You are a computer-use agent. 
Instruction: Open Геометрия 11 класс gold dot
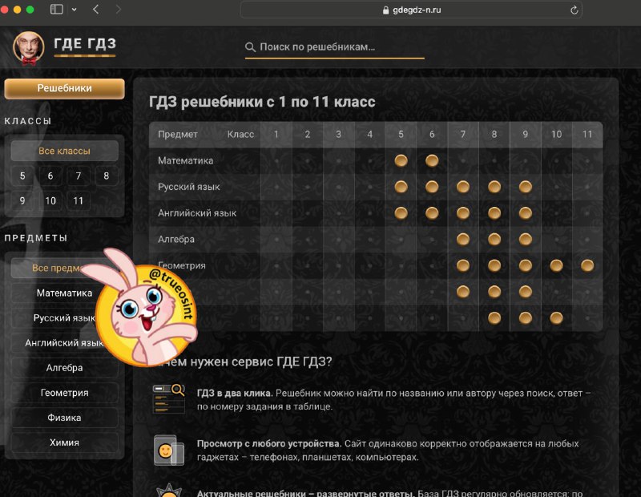(x=587, y=265)
